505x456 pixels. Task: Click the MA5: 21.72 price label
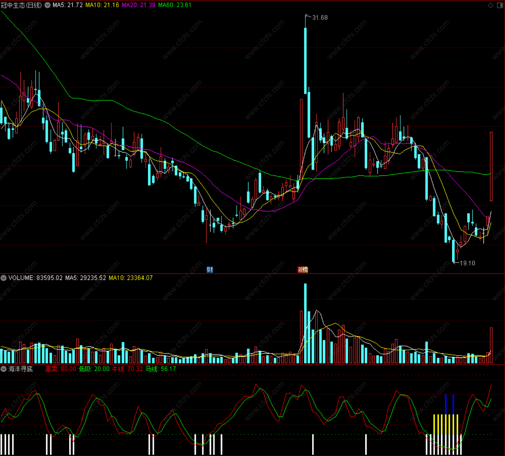pos(67,5)
